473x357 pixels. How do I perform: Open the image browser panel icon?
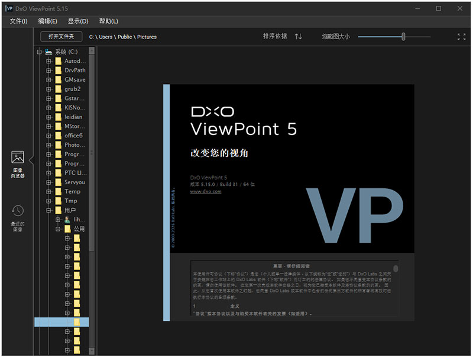[18, 157]
